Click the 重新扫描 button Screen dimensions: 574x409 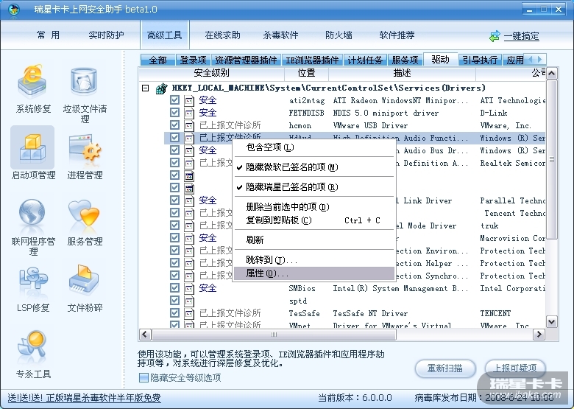pos(445,368)
